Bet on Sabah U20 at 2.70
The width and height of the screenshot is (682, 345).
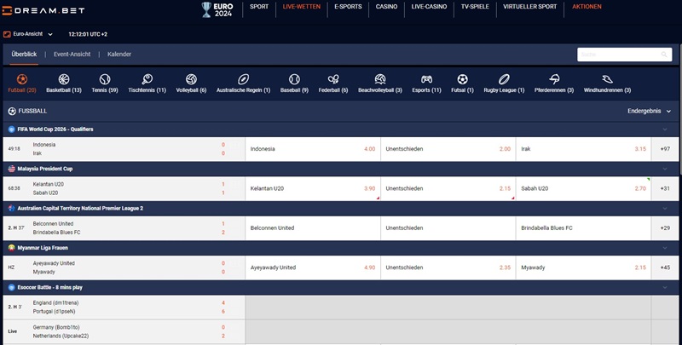pyautogui.click(x=583, y=188)
